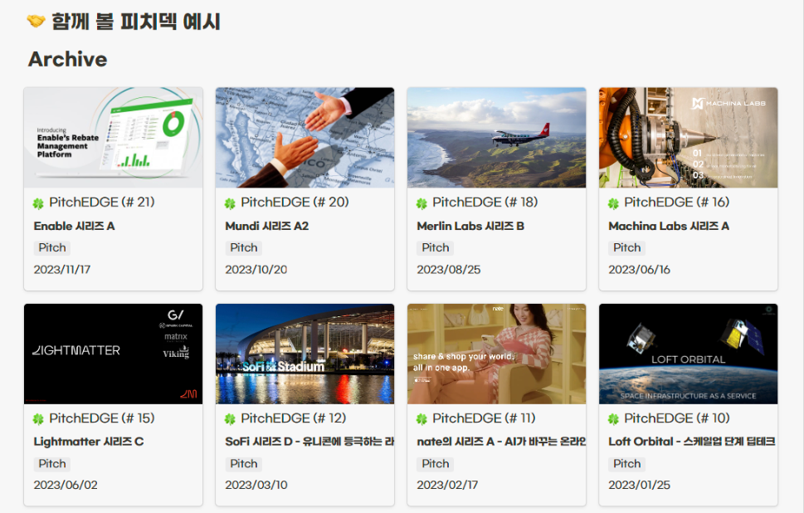The height and width of the screenshot is (513, 804).
Task: Open the Machina Labs robot arm thumbnail
Action: pyautogui.click(x=688, y=138)
